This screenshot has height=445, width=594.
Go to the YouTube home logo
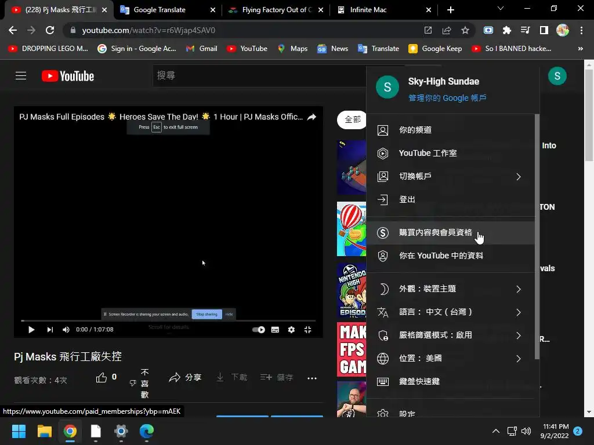68,76
